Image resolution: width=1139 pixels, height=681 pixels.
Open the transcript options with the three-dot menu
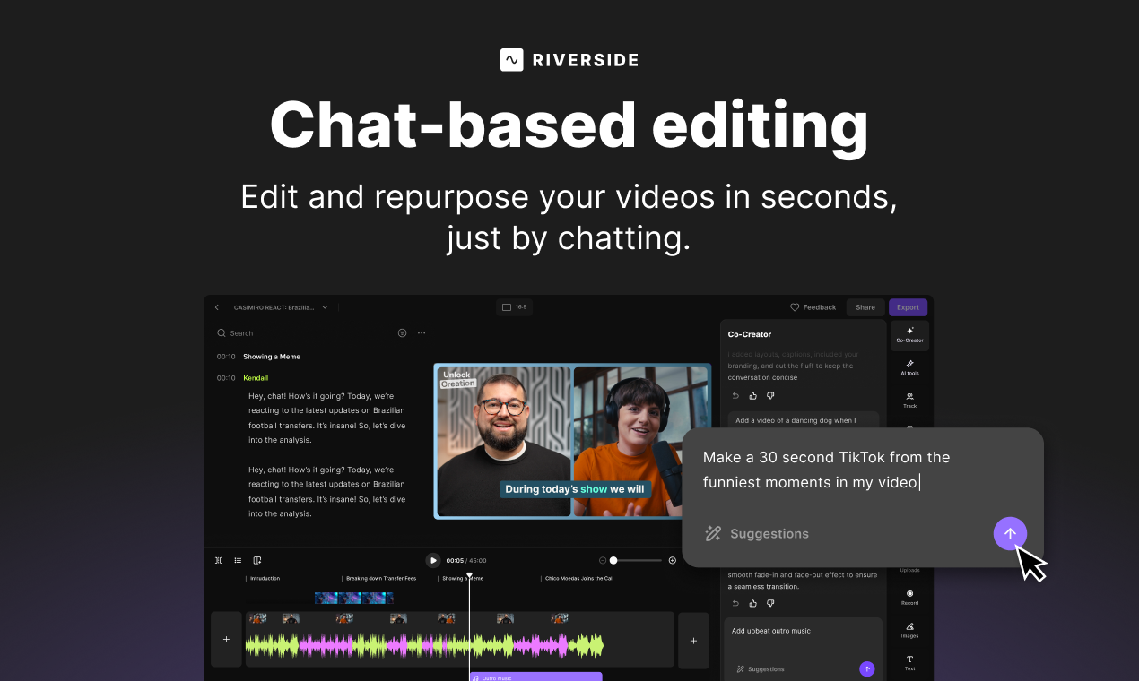[x=421, y=332]
